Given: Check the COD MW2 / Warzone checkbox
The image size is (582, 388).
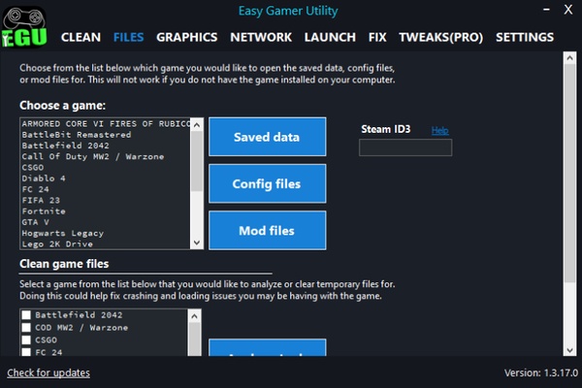Looking at the screenshot, I should pyautogui.click(x=26, y=328).
